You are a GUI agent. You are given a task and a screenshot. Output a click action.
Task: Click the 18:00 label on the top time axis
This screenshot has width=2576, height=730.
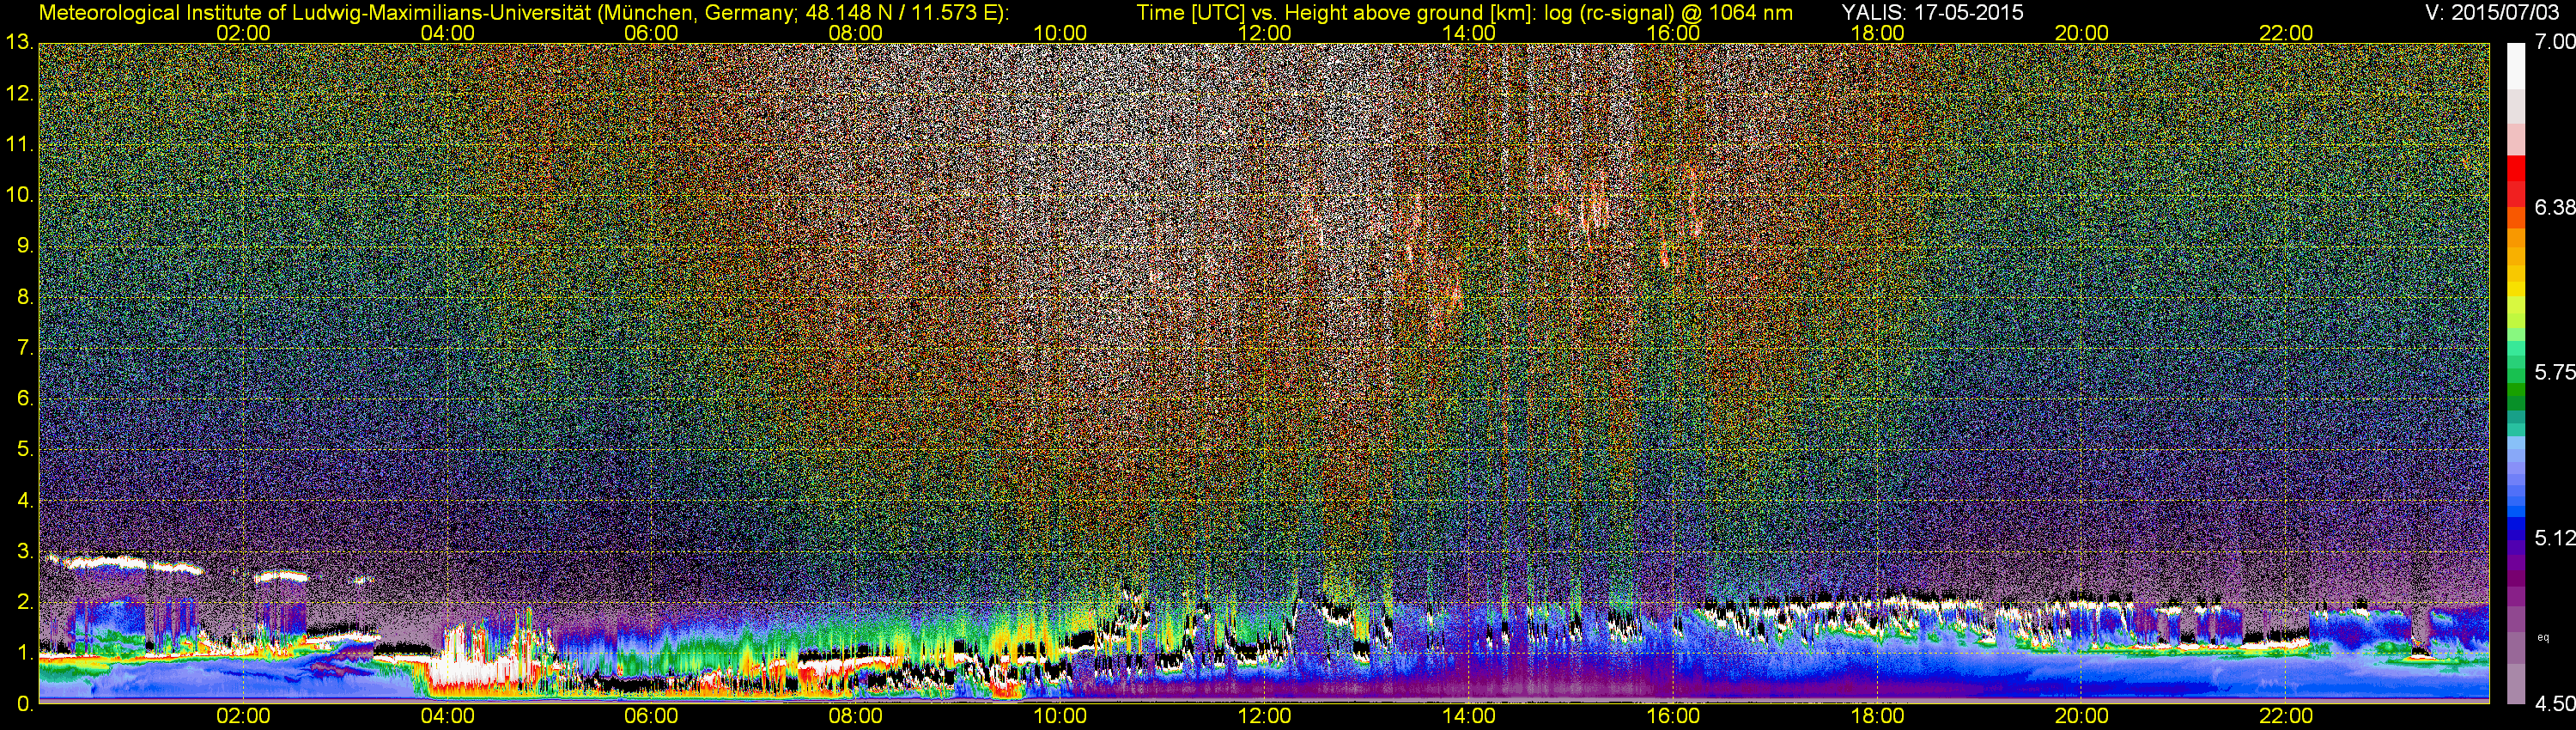tap(1877, 33)
